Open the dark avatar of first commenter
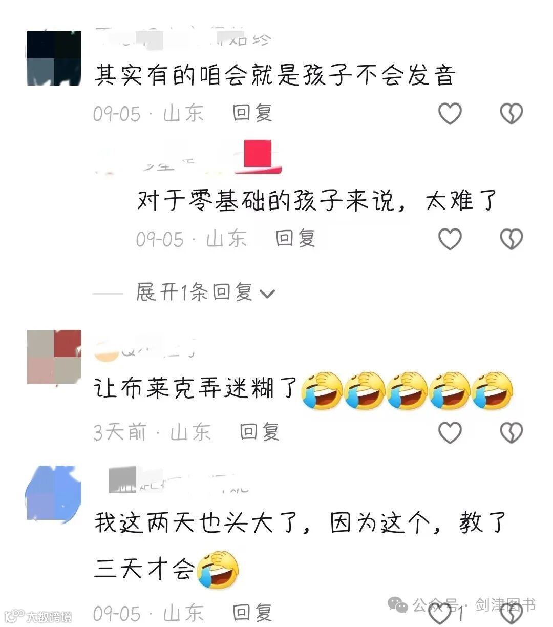 pos(54,58)
